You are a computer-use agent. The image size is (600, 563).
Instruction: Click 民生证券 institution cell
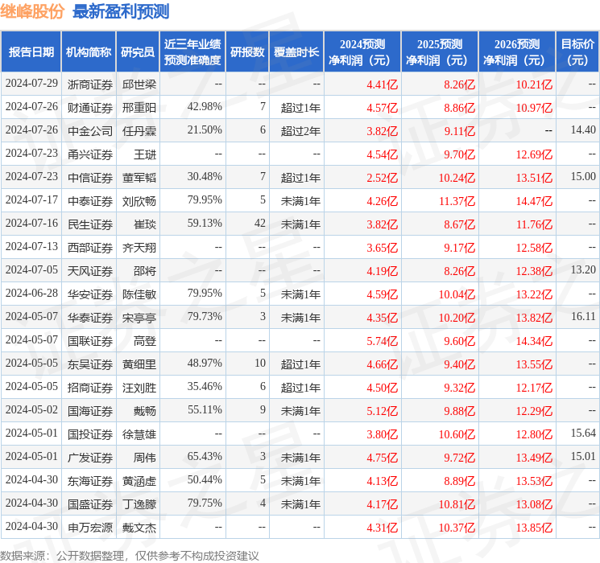90,224
